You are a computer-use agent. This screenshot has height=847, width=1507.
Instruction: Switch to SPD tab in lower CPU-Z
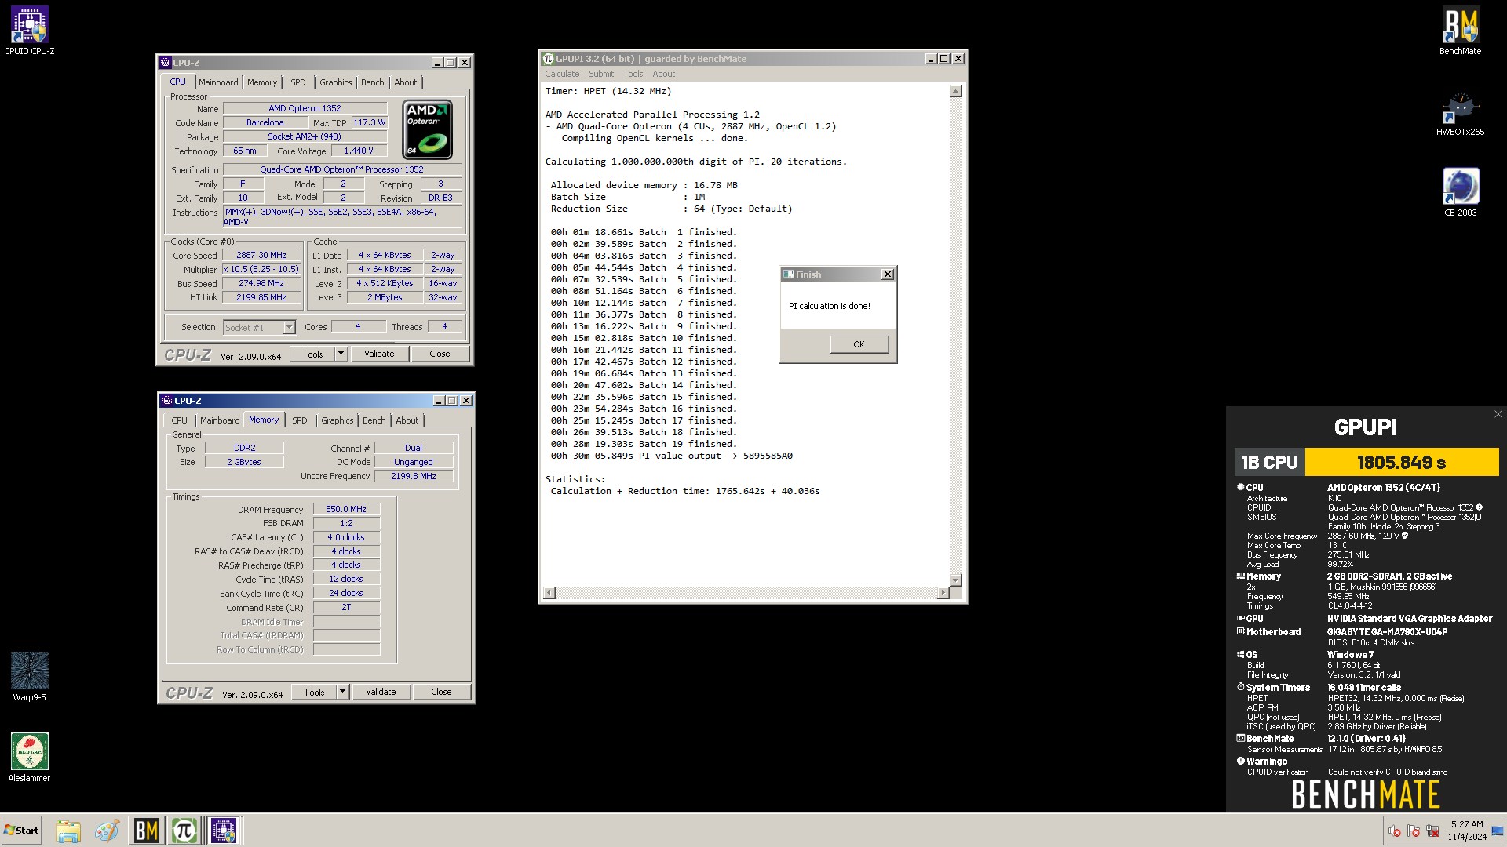click(300, 420)
